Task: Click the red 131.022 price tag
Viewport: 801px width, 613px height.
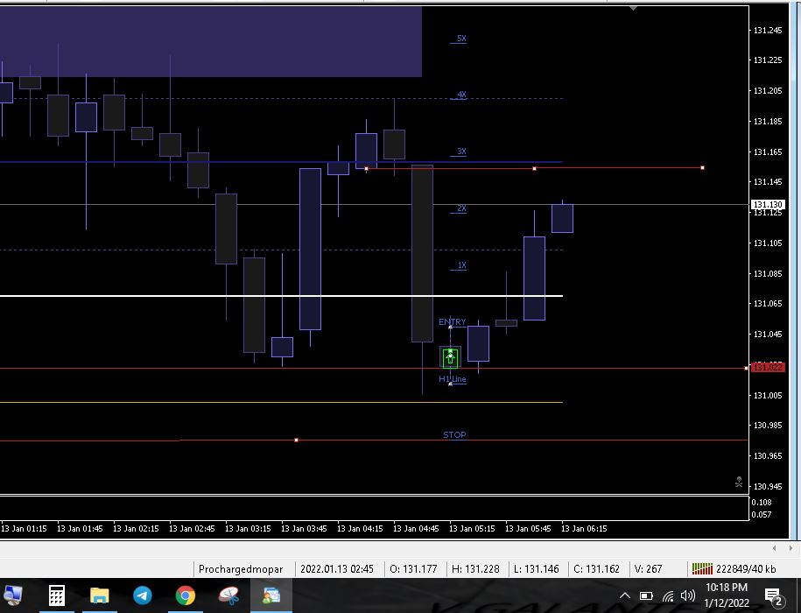Action: 767,367
